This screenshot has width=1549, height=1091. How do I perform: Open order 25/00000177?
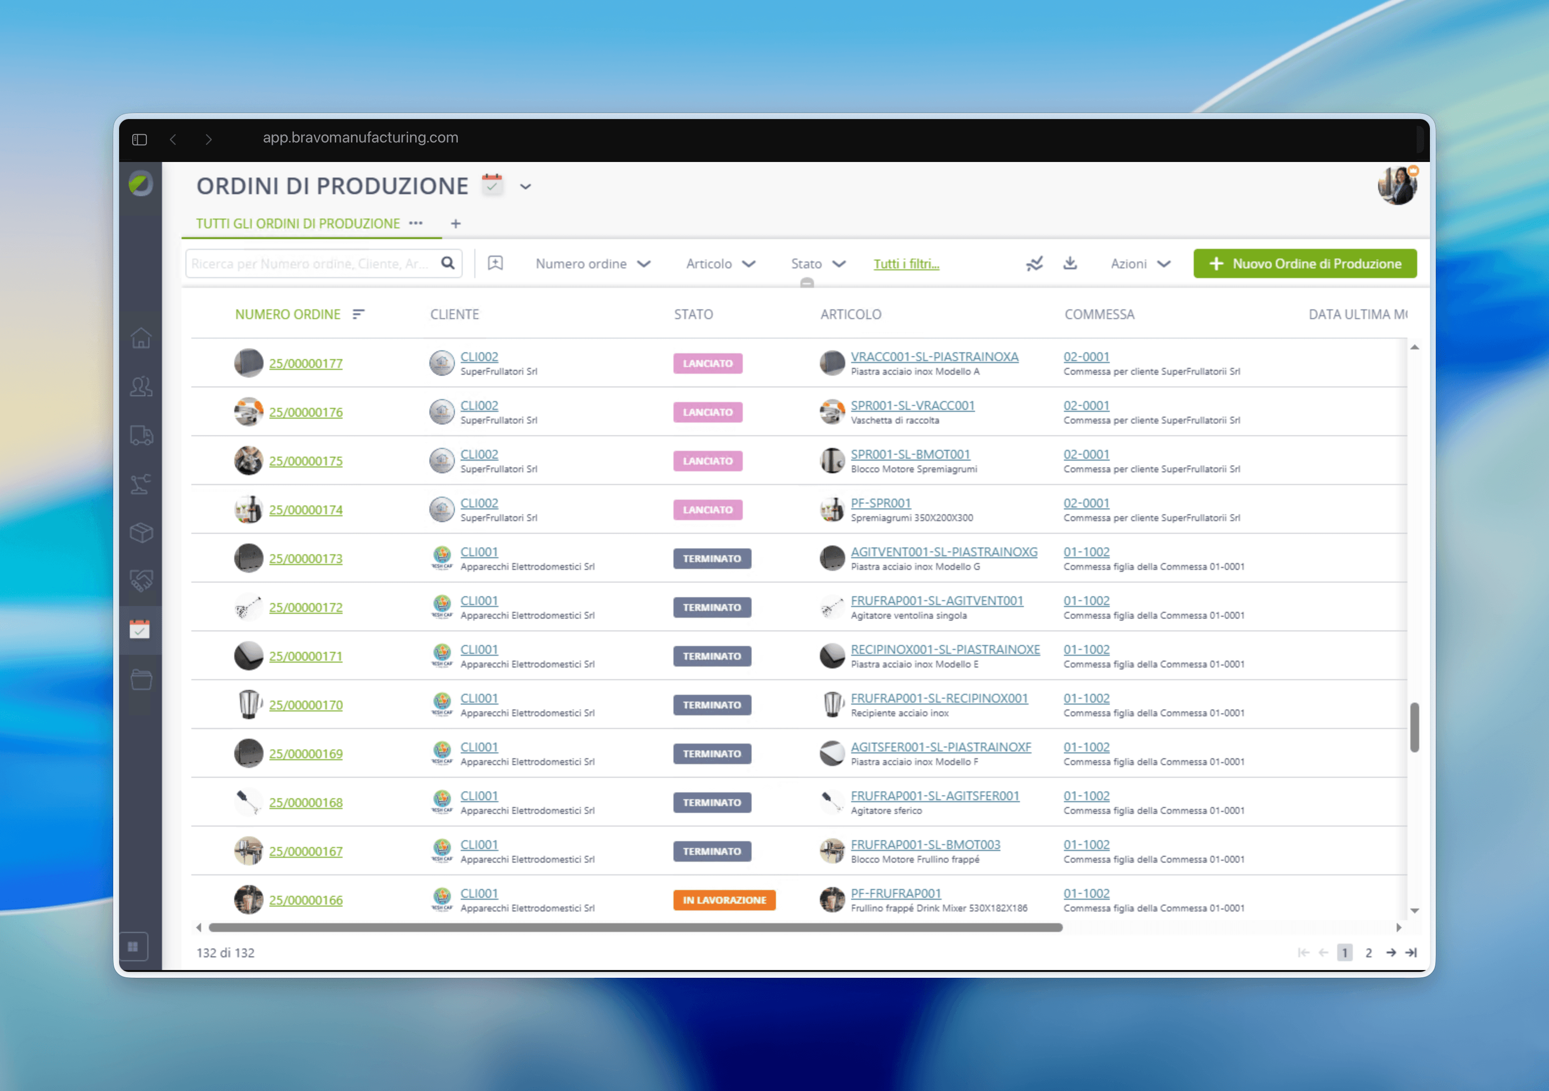pyautogui.click(x=306, y=364)
